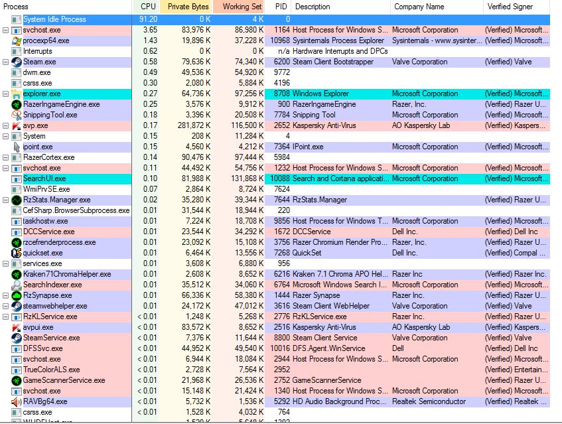The height and width of the screenshot is (424, 562).
Task: Sort by the CPU column header
Action: coord(145,7)
